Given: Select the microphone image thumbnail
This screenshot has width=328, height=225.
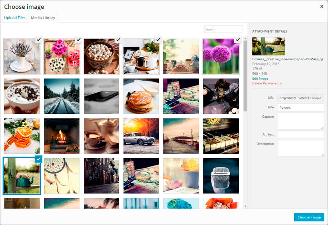Looking at the screenshot, I should [221, 175].
